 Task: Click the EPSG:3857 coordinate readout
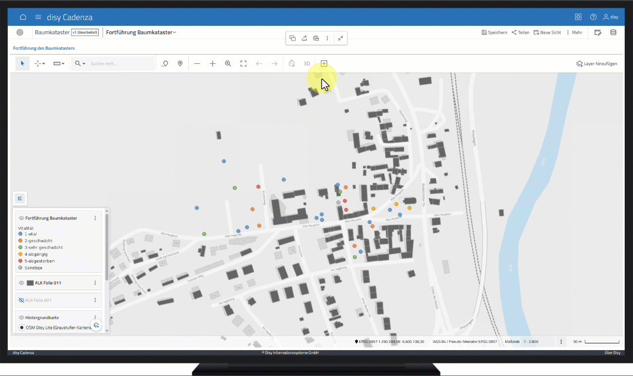tap(390, 342)
